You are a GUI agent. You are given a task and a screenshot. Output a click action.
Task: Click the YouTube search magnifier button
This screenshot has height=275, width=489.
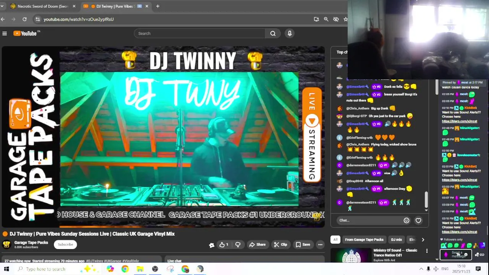point(273,34)
